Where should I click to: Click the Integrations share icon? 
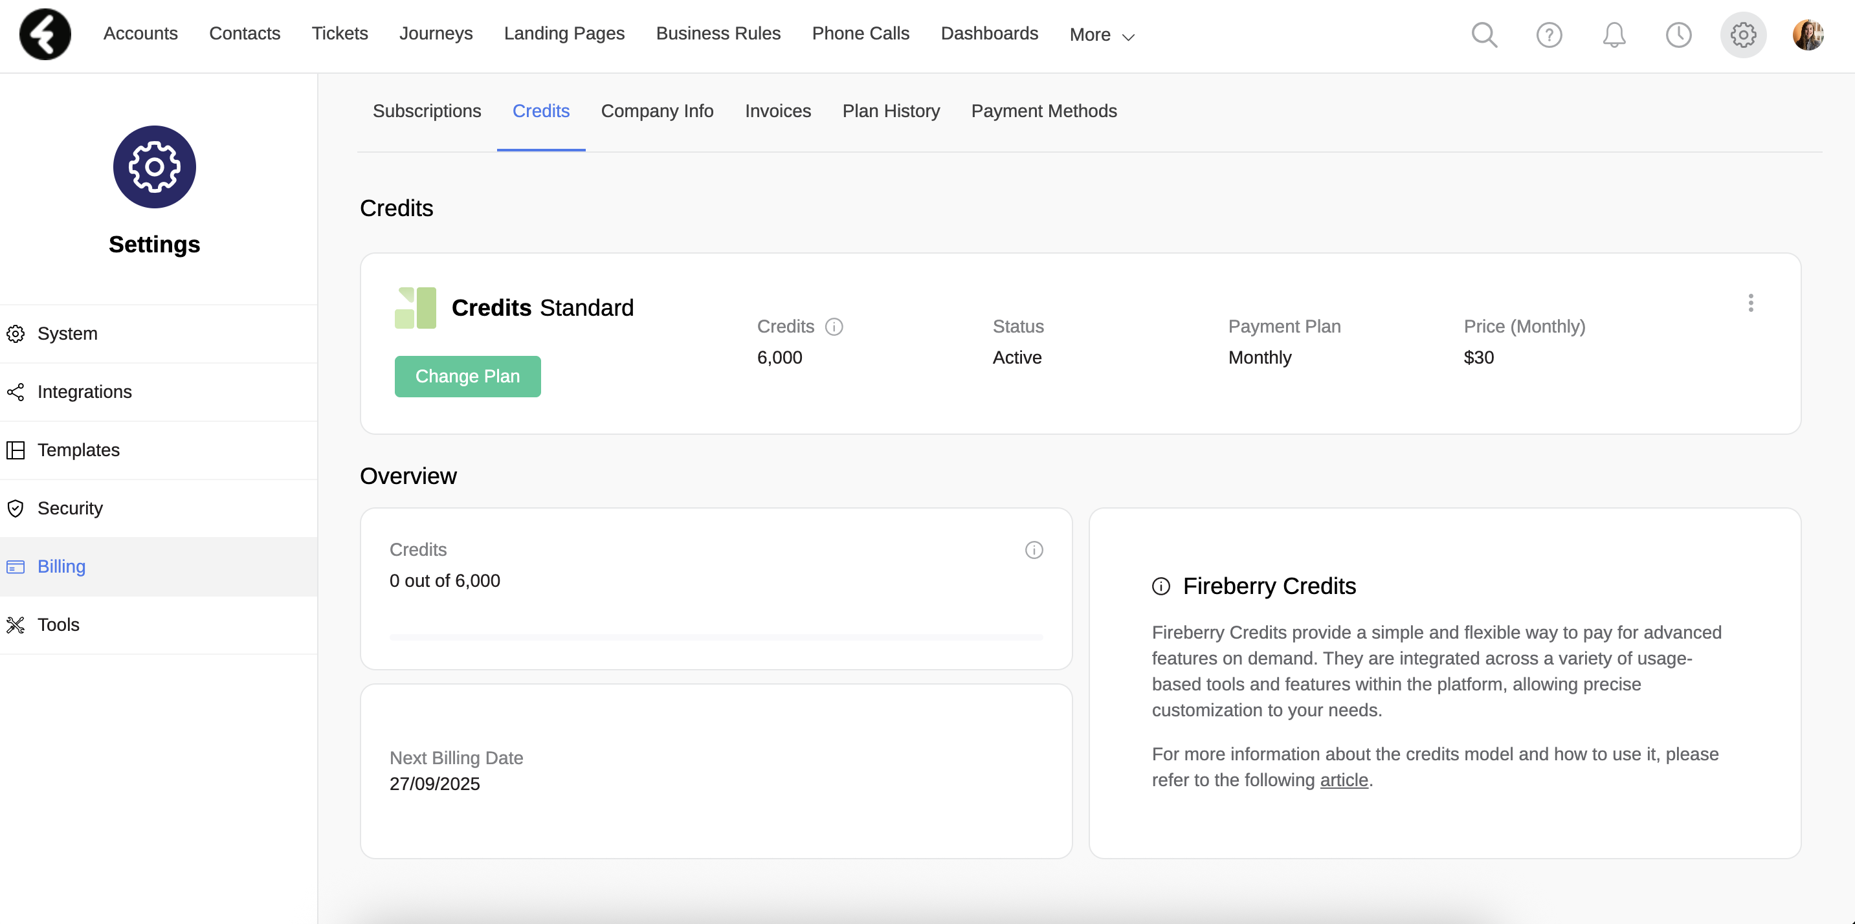coord(16,392)
